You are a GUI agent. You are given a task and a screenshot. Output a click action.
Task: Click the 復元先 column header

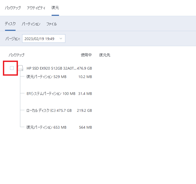coord(105,55)
